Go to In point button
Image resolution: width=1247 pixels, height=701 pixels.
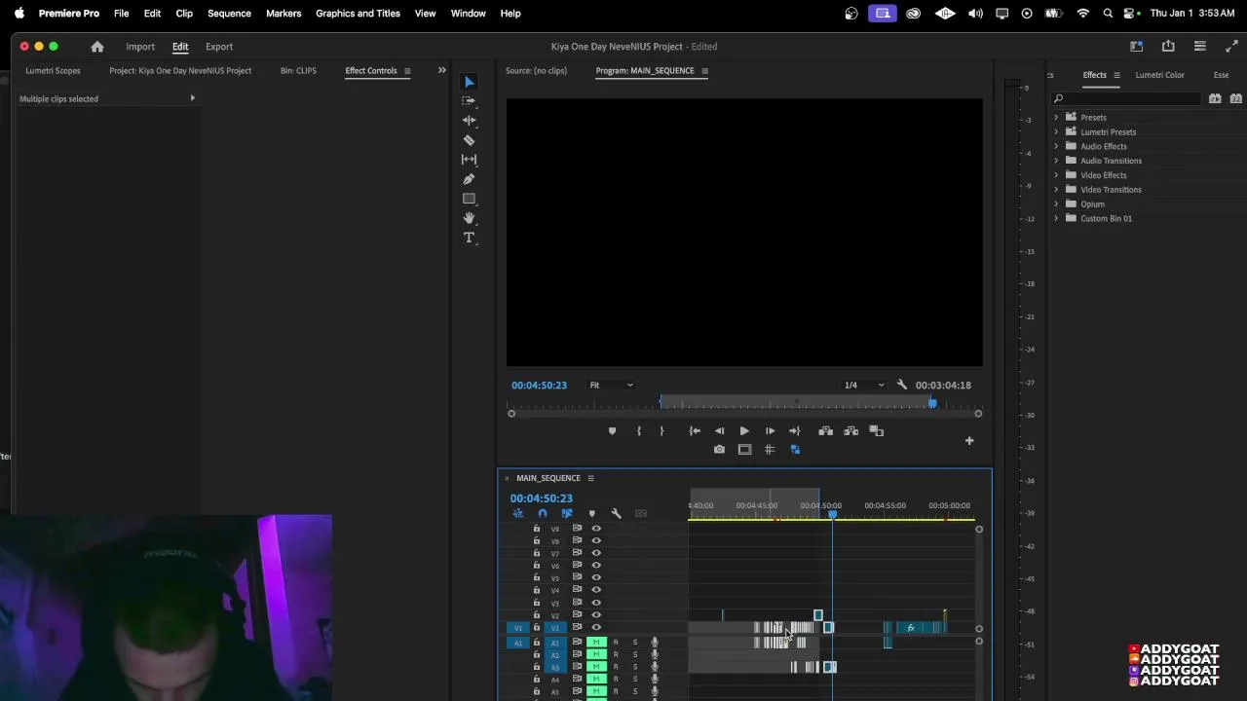tap(695, 431)
